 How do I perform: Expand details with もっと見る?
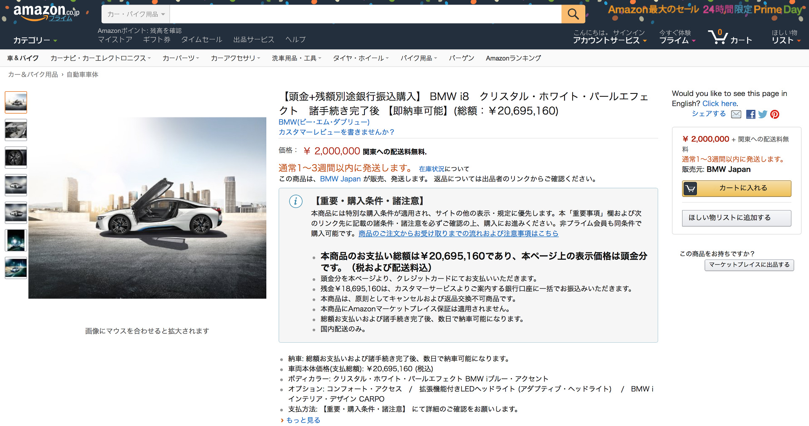tap(303, 420)
